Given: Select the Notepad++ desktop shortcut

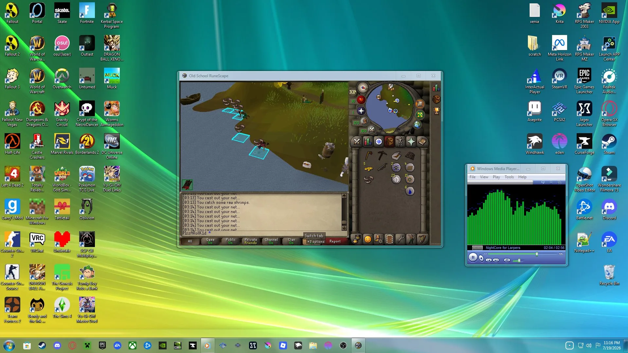Looking at the screenshot, I should click(584, 242).
